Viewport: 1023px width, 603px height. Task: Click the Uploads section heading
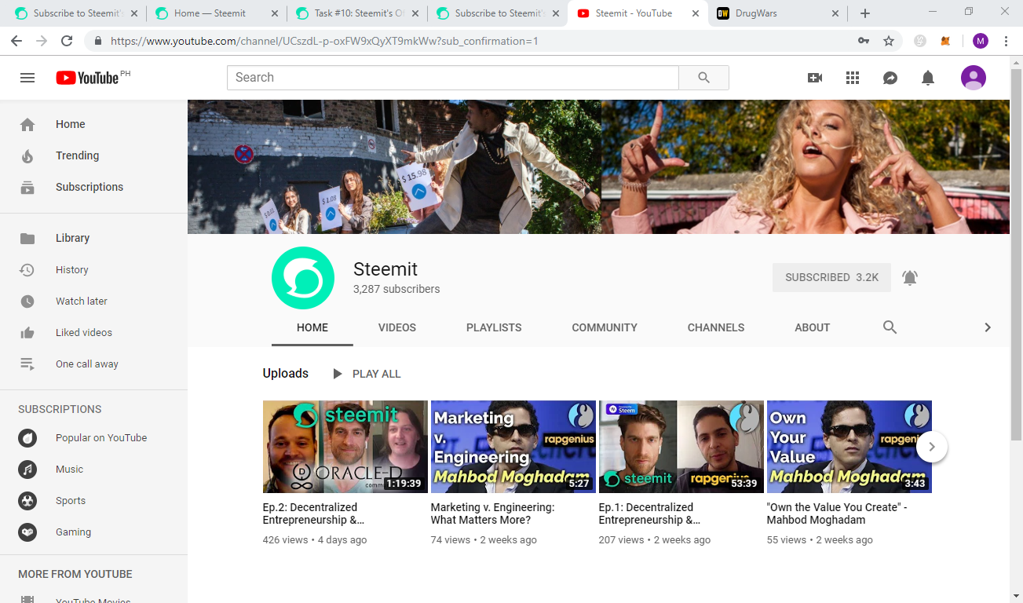pos(286,374)
